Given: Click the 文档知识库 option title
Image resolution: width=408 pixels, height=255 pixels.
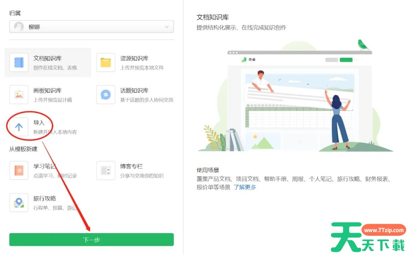Looking at the screenshot, I should click(x=47, y=58).
